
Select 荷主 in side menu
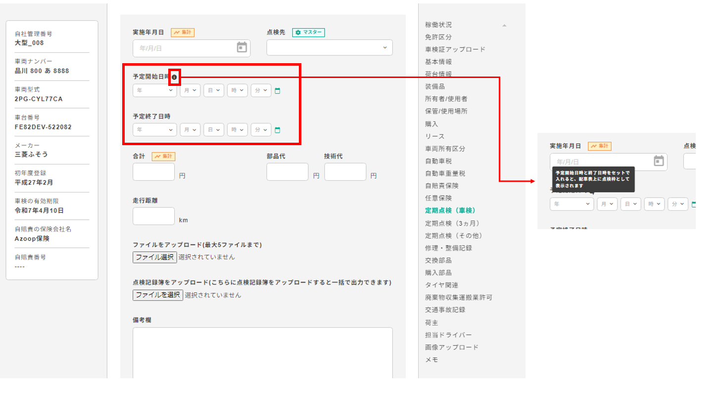431,322
